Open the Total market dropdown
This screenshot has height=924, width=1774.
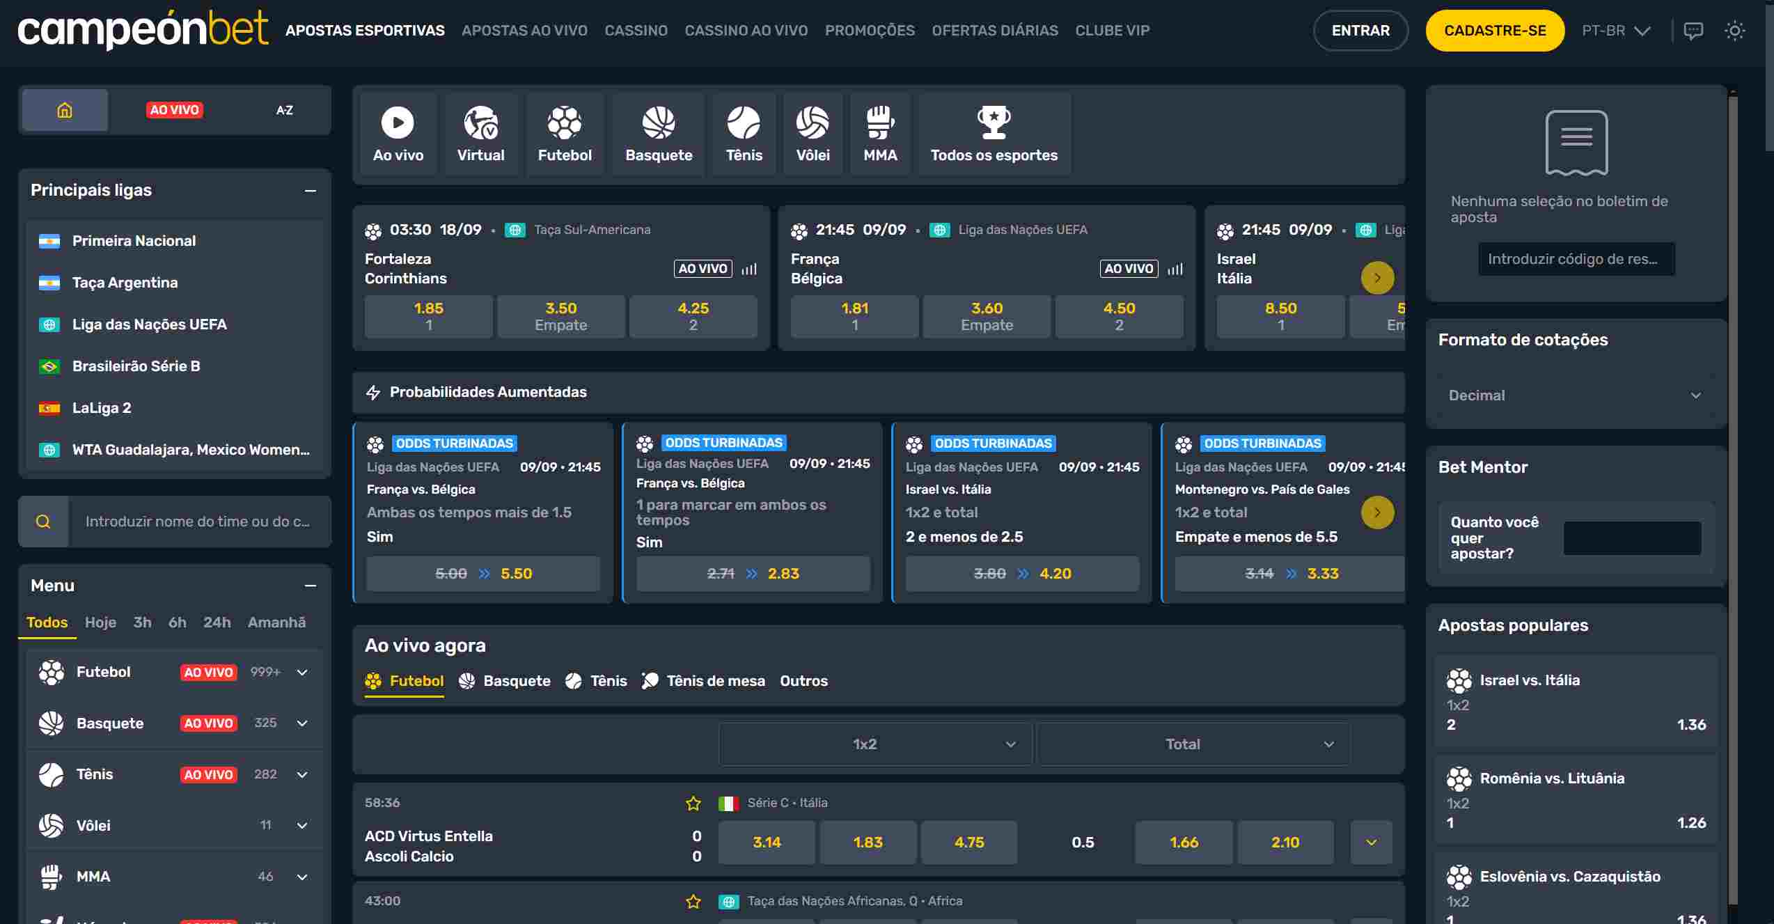point(1193,744)
